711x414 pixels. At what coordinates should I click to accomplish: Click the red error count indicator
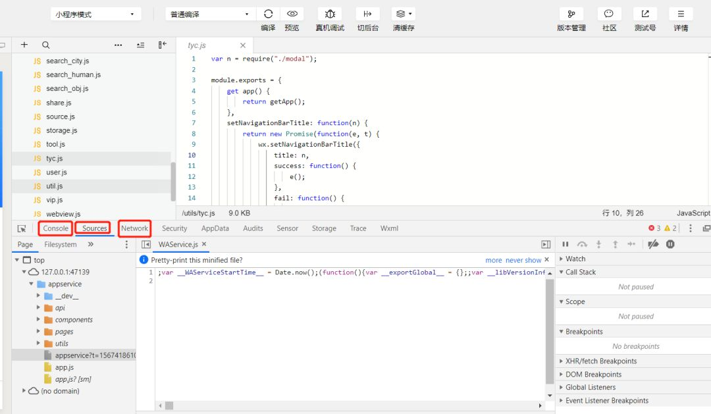654,228
